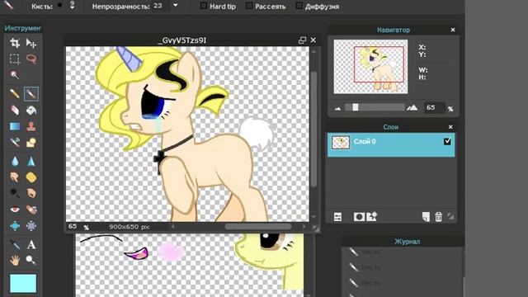Click the Слой 0 layer thumbnail

pyautogui.click(x=341, y=142)
